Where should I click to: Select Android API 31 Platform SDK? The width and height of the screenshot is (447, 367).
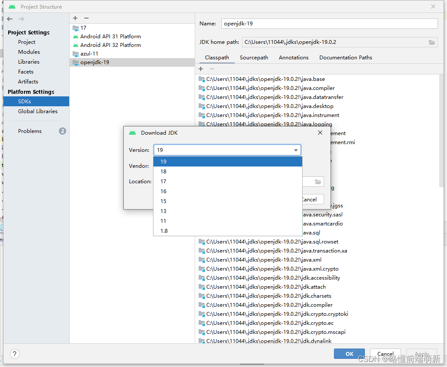pos(110,36)
